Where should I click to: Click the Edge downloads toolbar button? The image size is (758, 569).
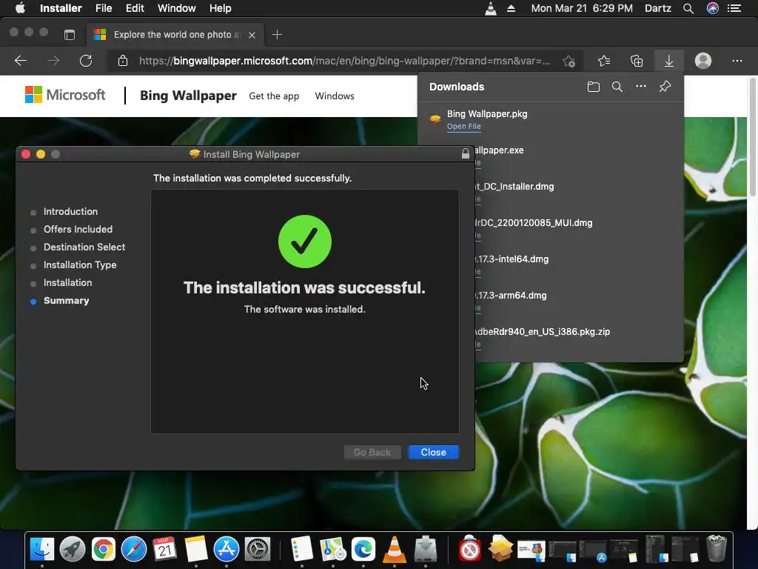point(668,61)
